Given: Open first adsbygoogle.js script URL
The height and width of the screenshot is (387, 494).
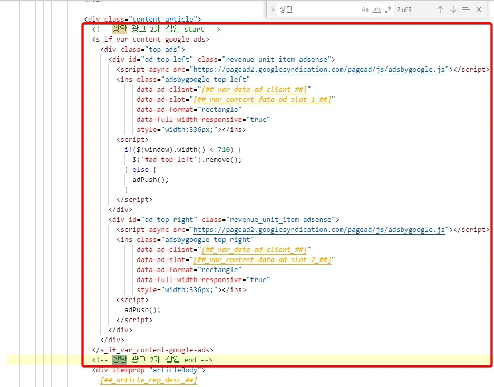Looking at the screenshot, I should point(319,69).
